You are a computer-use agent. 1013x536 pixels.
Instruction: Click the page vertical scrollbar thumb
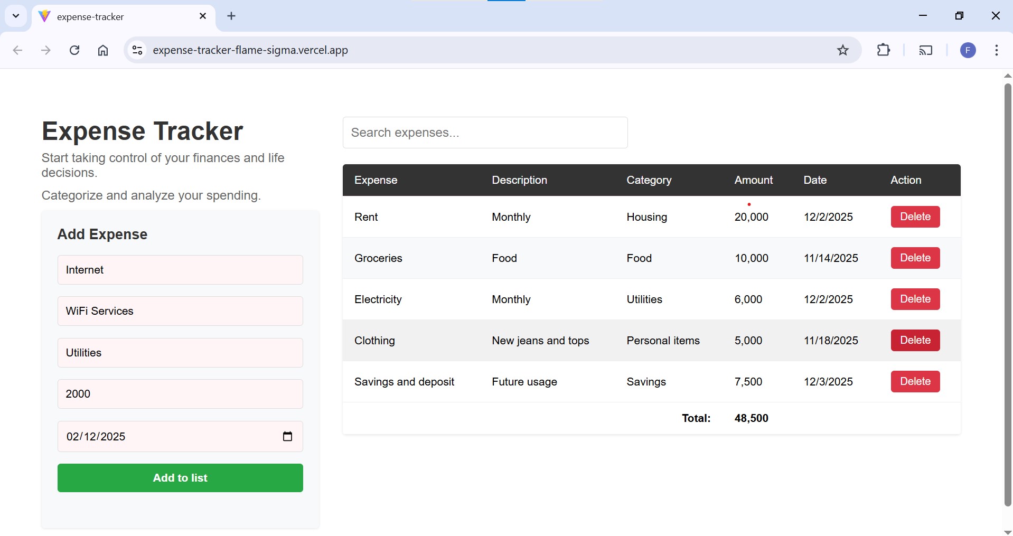click(x=1008, y=295)
